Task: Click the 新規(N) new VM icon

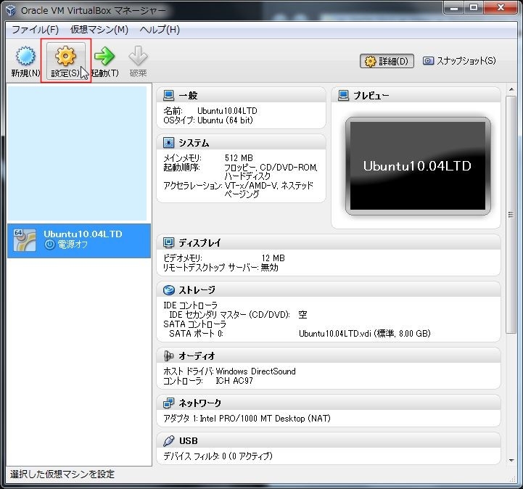Action: (25, 56)
